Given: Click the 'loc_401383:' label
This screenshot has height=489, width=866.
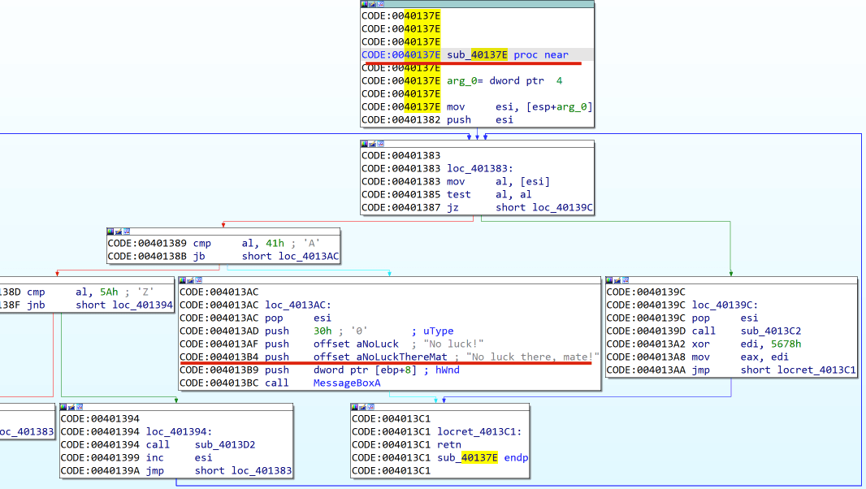Looking at the screenshot, I should tap(479, 168).
